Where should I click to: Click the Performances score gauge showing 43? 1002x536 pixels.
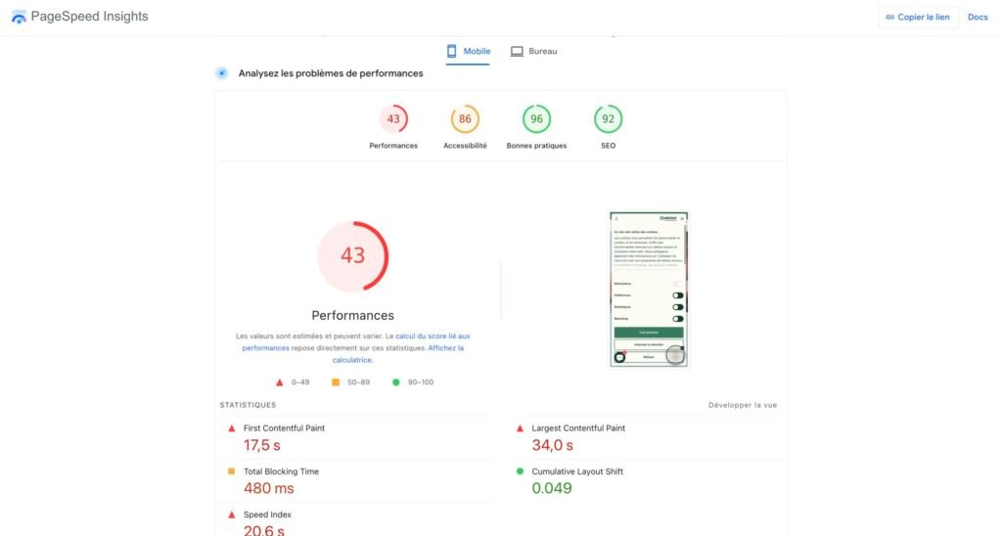point(393,119)
